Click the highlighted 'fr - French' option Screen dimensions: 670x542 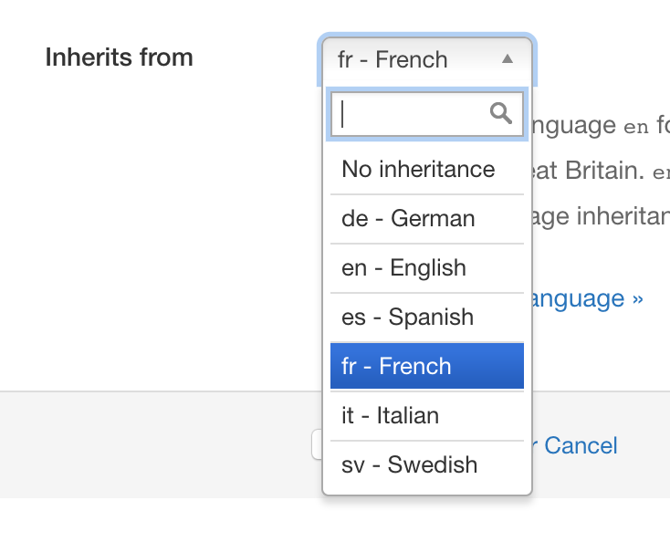(x=427, y=366)
